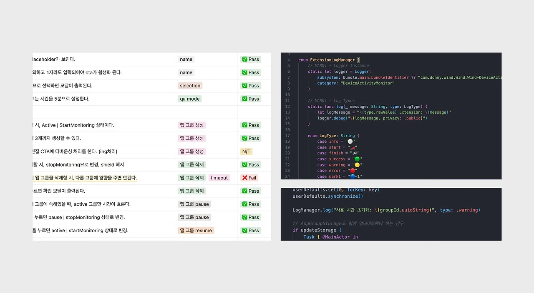Click the 'case error' code line
Screen dimensions: 534x293
[x=337, y=171]
